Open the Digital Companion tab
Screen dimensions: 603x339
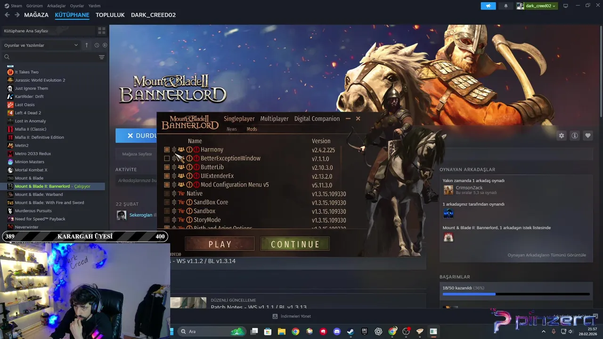click(317, 119)
